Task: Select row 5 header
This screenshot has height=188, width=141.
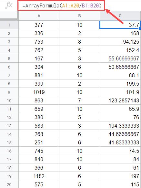Action: (x=9, y=58)
